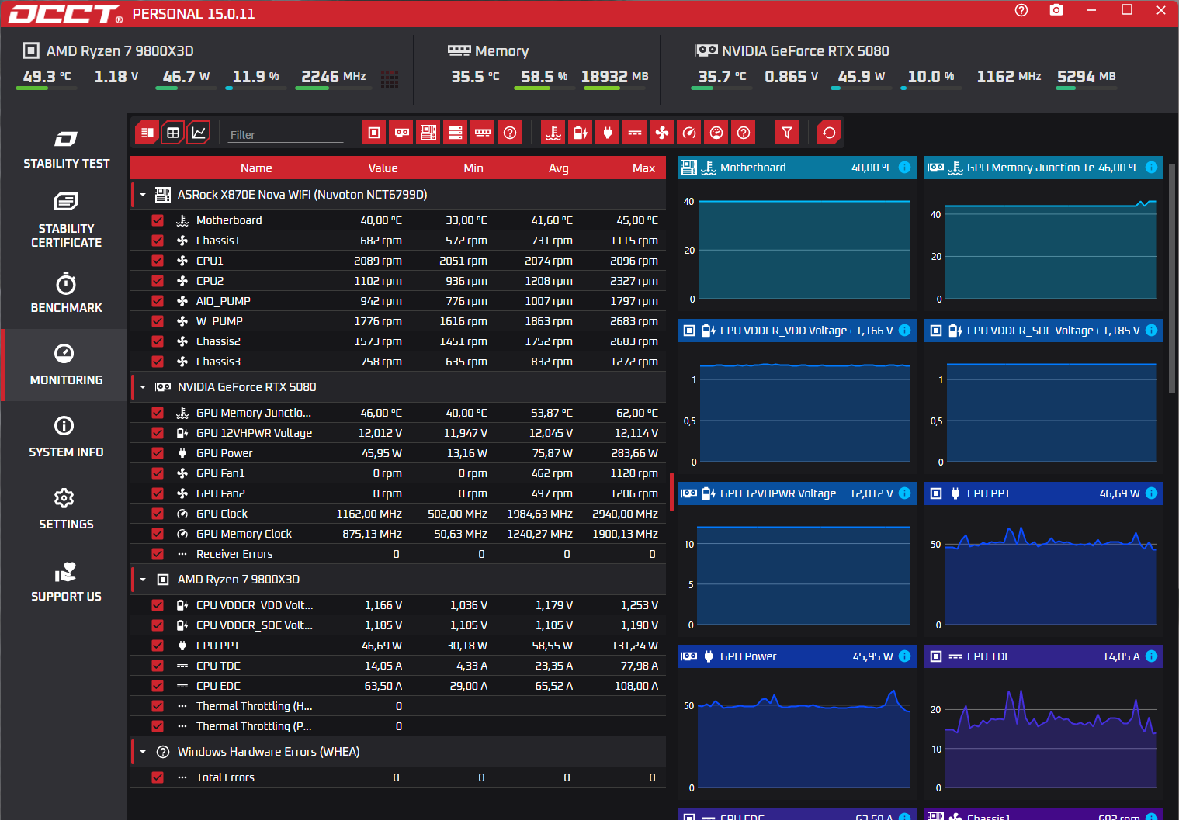The image size is (1179, 824).
Task: Disable the CPU PPT sensor checkbox
Action: point(158,646)
